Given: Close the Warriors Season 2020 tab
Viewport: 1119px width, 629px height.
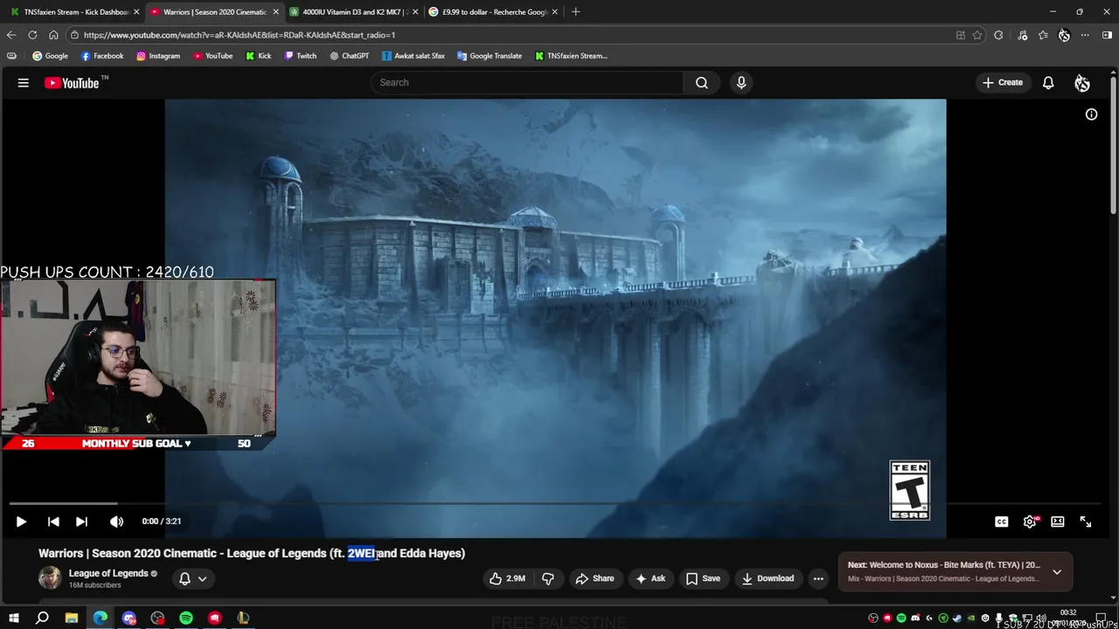Looking at the screenshot, I should 275,12.
